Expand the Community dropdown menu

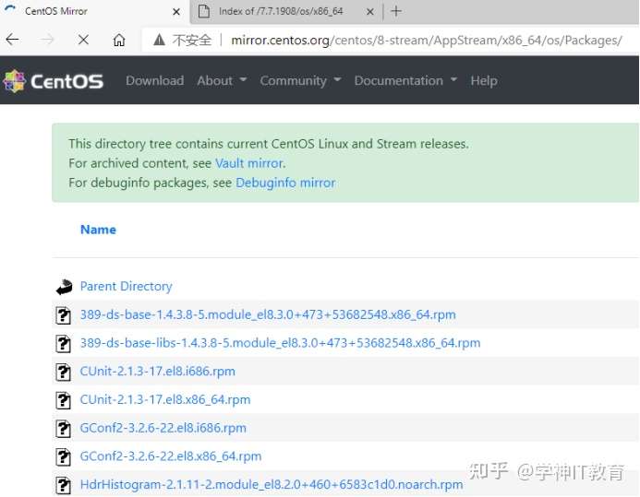(300, 80)
